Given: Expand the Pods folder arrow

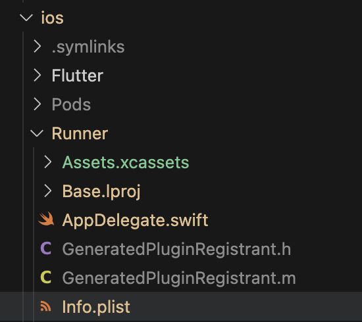Looking at the screenshot, I should tap(37, 104).
